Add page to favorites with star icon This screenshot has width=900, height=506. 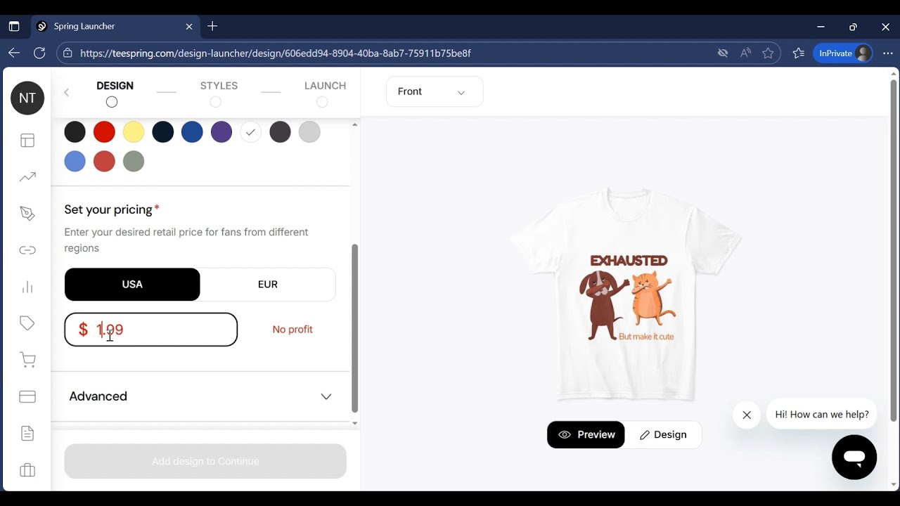[x=768, y=53]
